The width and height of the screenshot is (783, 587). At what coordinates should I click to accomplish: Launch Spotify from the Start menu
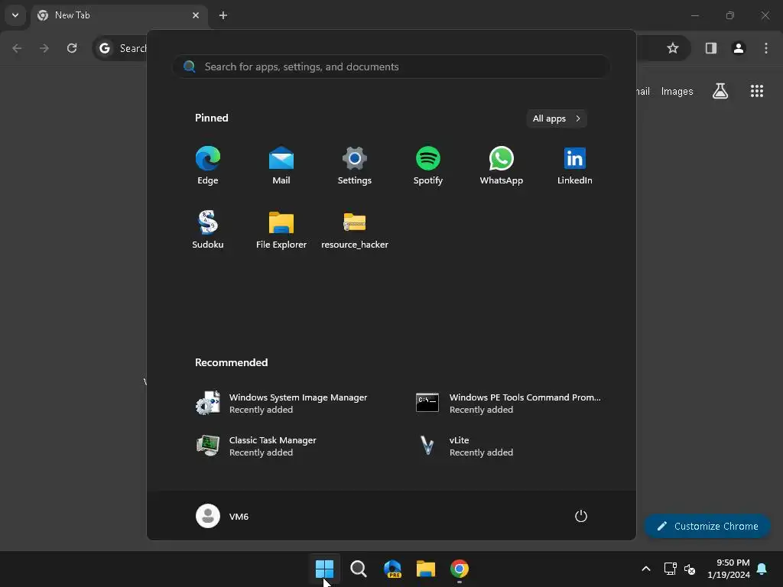pos(428,165)
